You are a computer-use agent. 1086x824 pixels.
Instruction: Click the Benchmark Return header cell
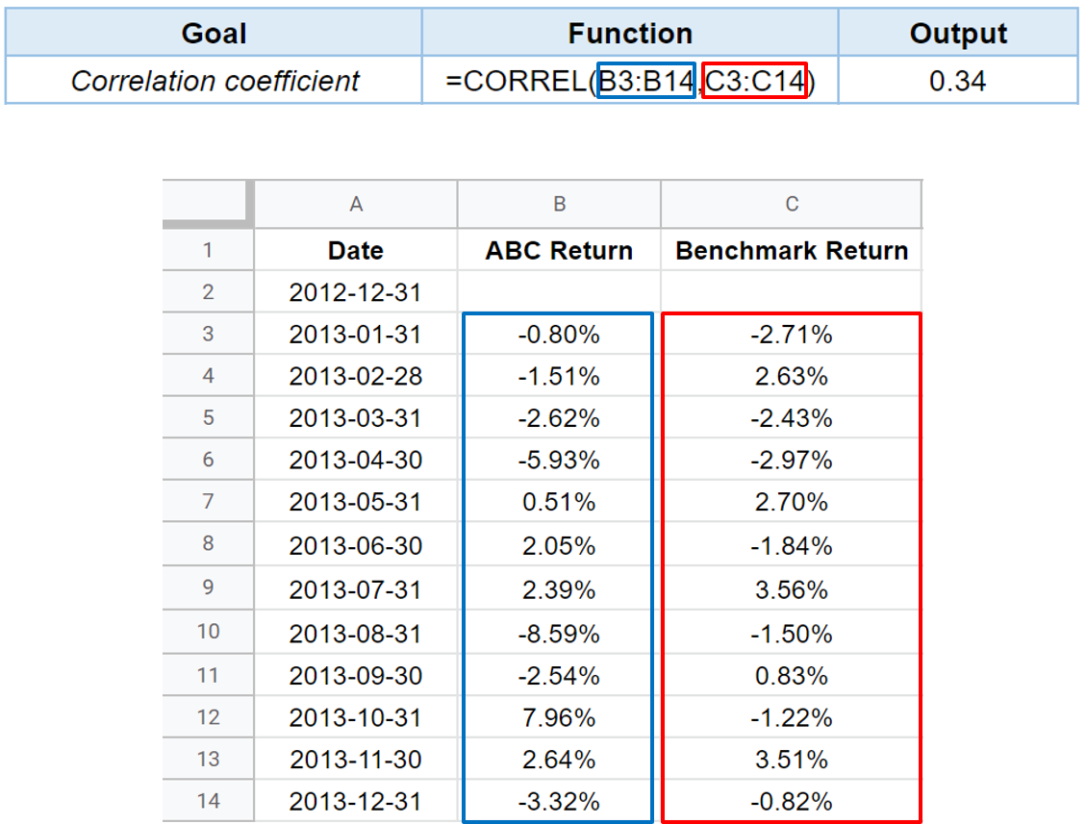[x=791, y=251]
